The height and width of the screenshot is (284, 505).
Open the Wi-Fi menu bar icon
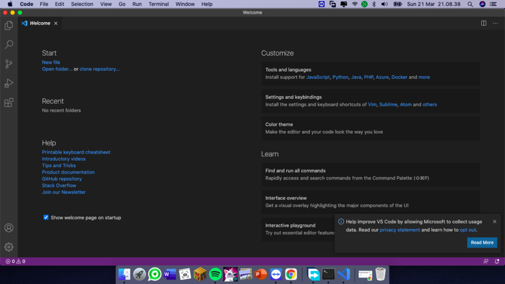click(354, 4)
